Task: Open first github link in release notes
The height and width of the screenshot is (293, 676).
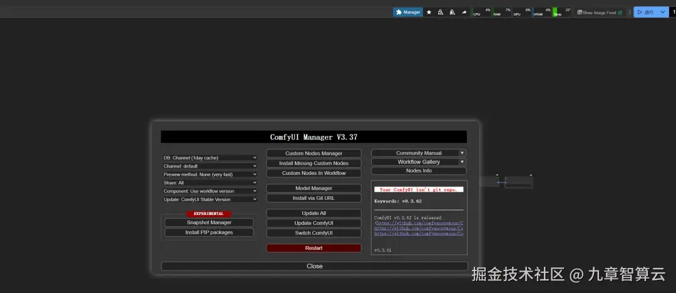Action: point(419,223)
